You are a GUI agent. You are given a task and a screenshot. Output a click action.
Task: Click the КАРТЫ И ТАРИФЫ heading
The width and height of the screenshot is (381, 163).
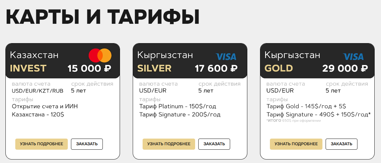tap(102, 17)
